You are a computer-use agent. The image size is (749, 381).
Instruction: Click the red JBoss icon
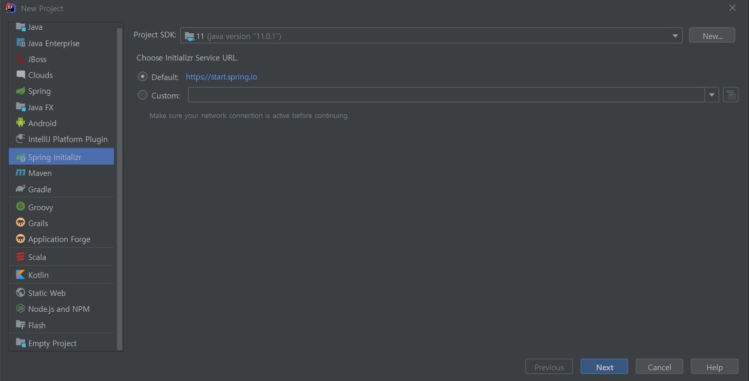pos(21,59)
